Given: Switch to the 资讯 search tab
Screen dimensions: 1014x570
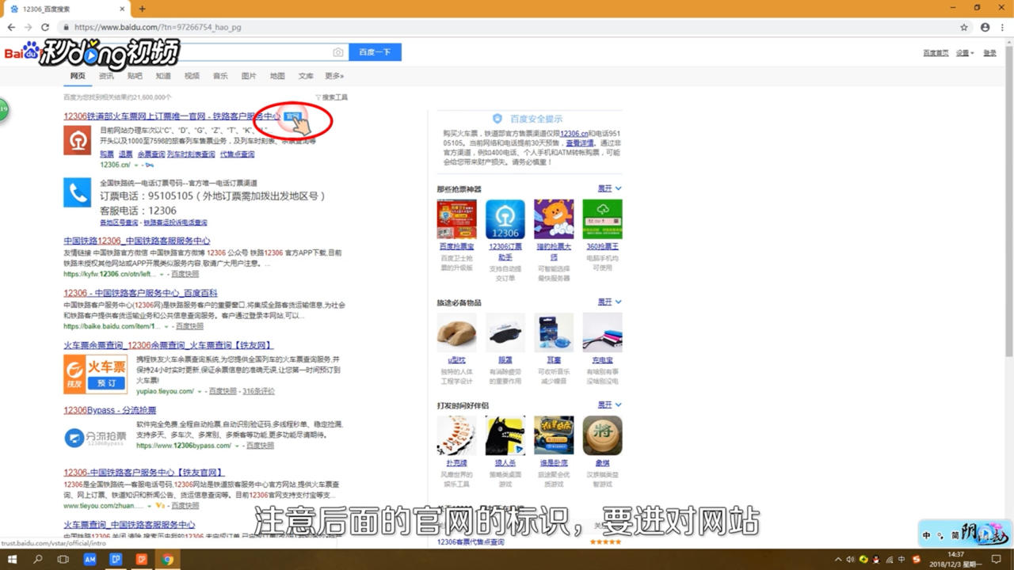Looking at the screenshot, I should pyautogui.click(x=106, y=76).
